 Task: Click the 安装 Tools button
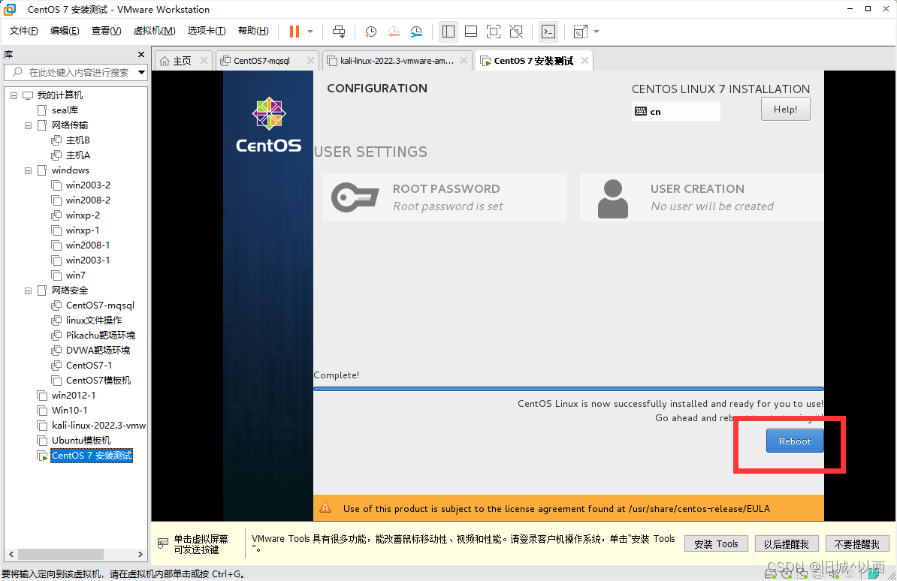716,543
